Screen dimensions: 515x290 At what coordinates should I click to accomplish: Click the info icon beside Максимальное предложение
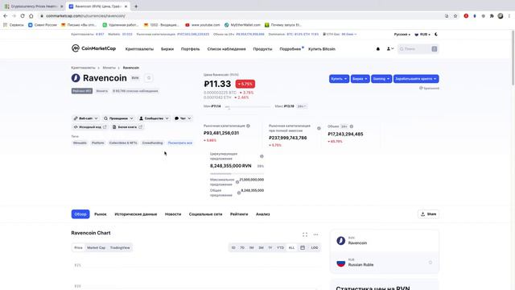click(x=237, y=182)
